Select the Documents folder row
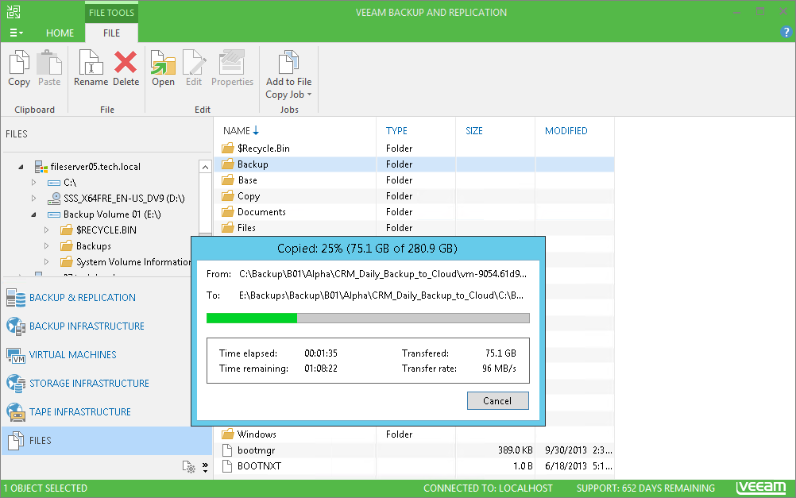Image resolution: width=796 pixels, height=498 pixels. tap(414, 212)
